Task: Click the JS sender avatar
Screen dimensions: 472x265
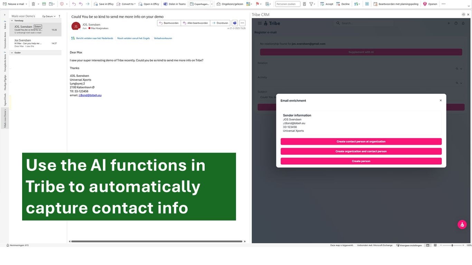Action: tap(76, 26)
